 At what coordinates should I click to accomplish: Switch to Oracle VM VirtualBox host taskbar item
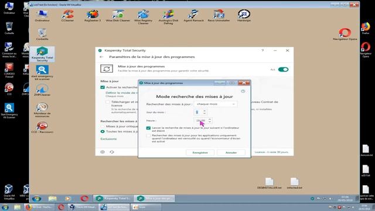[x=83, y=207]
